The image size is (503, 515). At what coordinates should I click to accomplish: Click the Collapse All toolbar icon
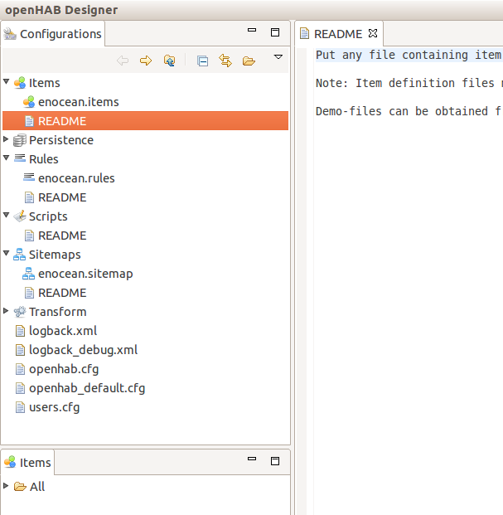pos(202,61)
